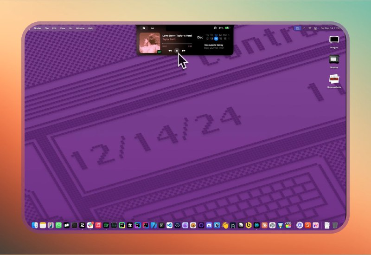Launch Notes from the Dock
The width and height of the screenshot is (371, 255).
coord(43,225)
